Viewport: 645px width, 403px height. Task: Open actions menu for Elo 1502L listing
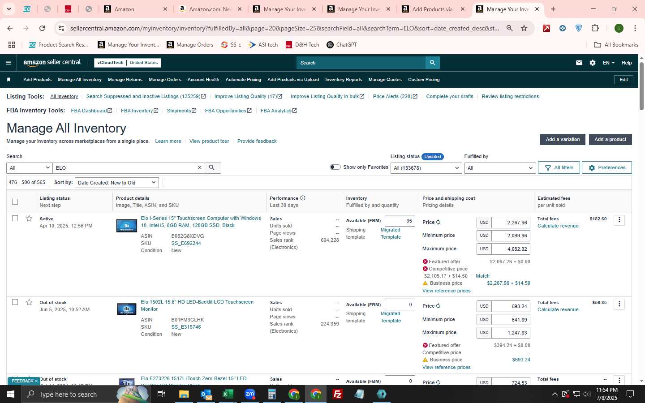(x=619, y=304)
